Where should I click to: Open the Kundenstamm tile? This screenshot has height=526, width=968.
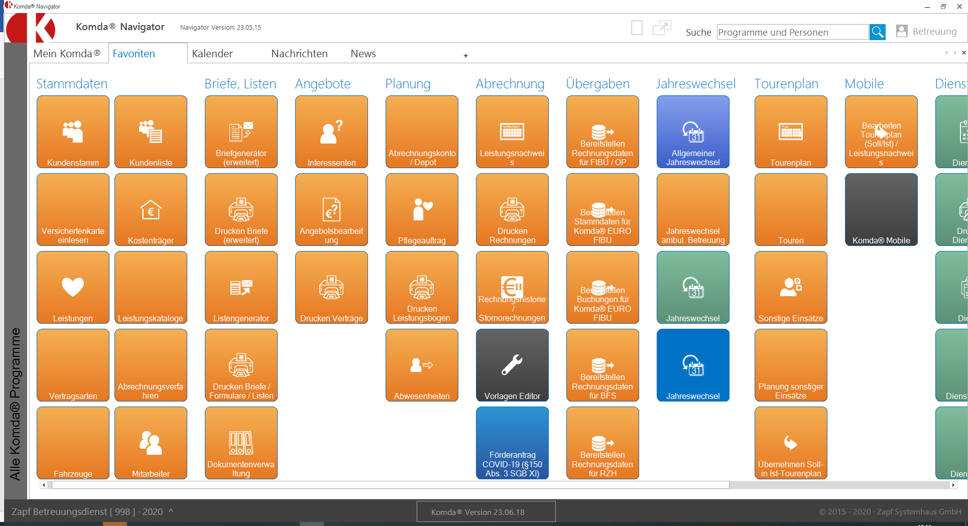[73, 131]
